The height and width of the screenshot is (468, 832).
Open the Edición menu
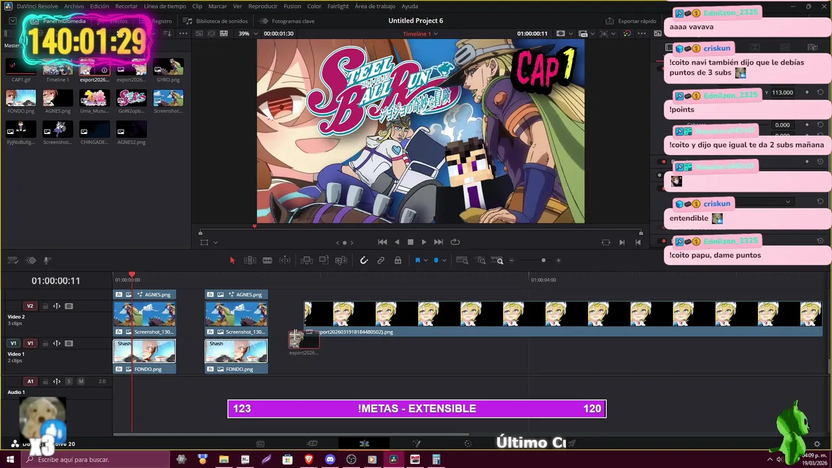(99, 6)
